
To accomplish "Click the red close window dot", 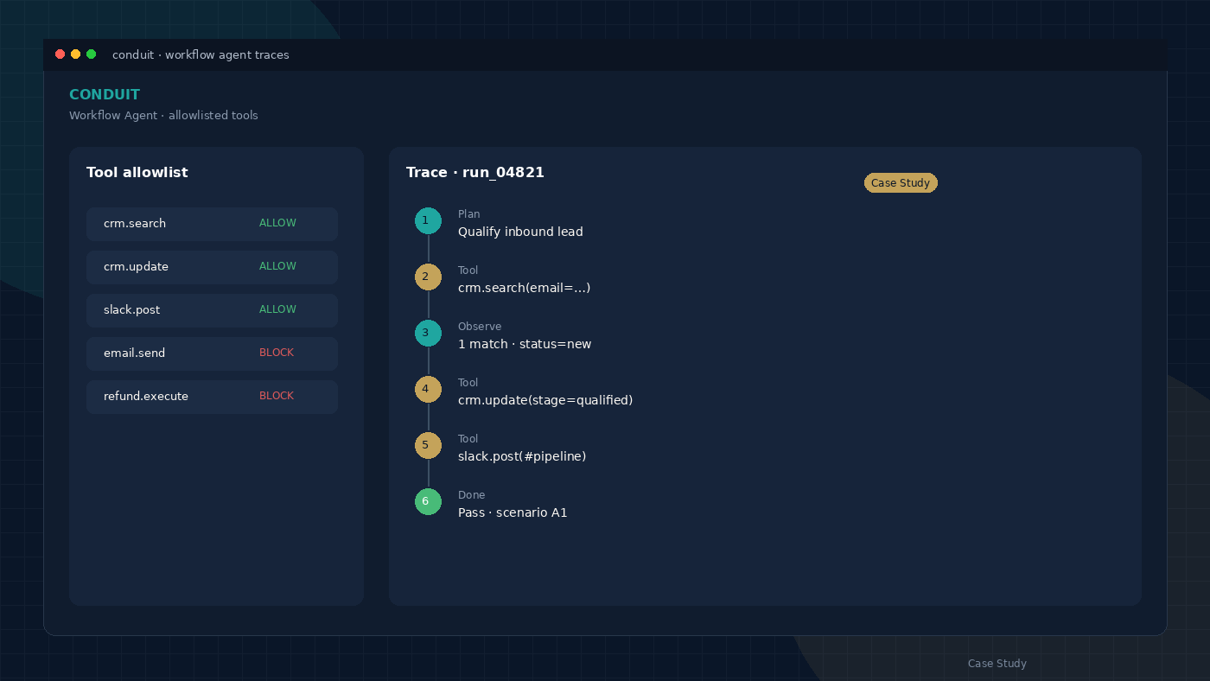I will [x=60, y=54].
